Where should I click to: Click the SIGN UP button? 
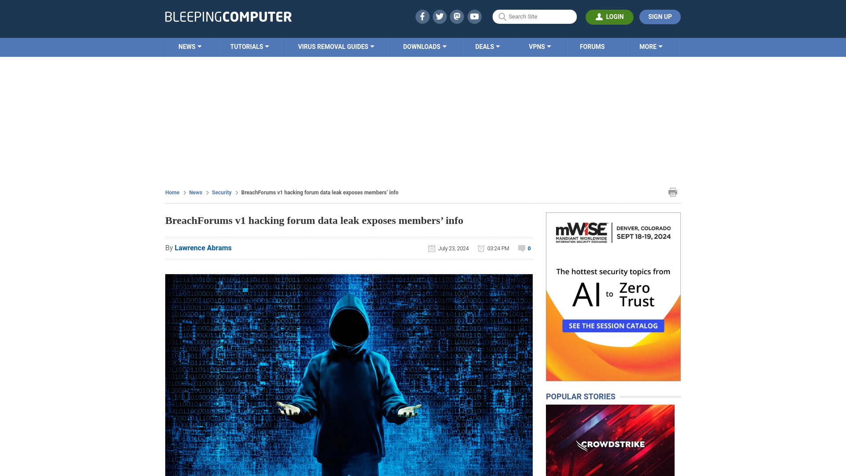point(660,16)
